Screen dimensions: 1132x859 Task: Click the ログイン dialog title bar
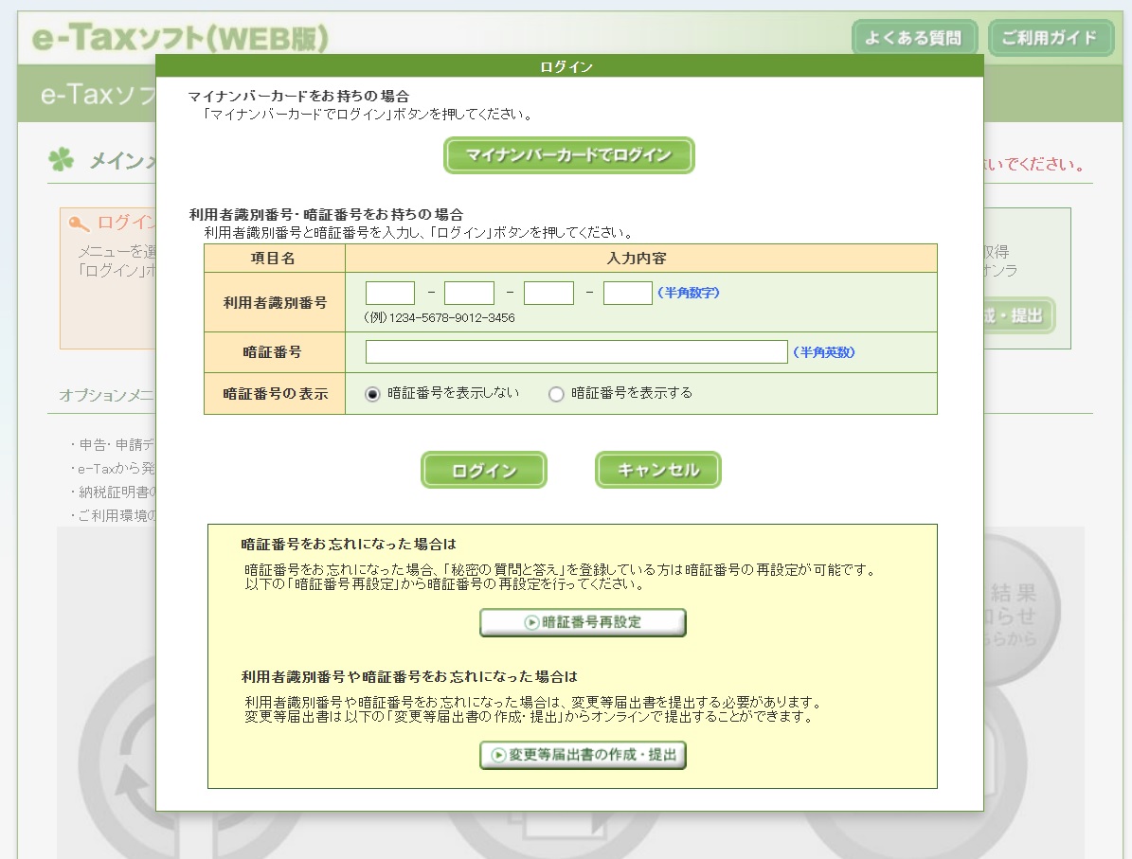569,66
